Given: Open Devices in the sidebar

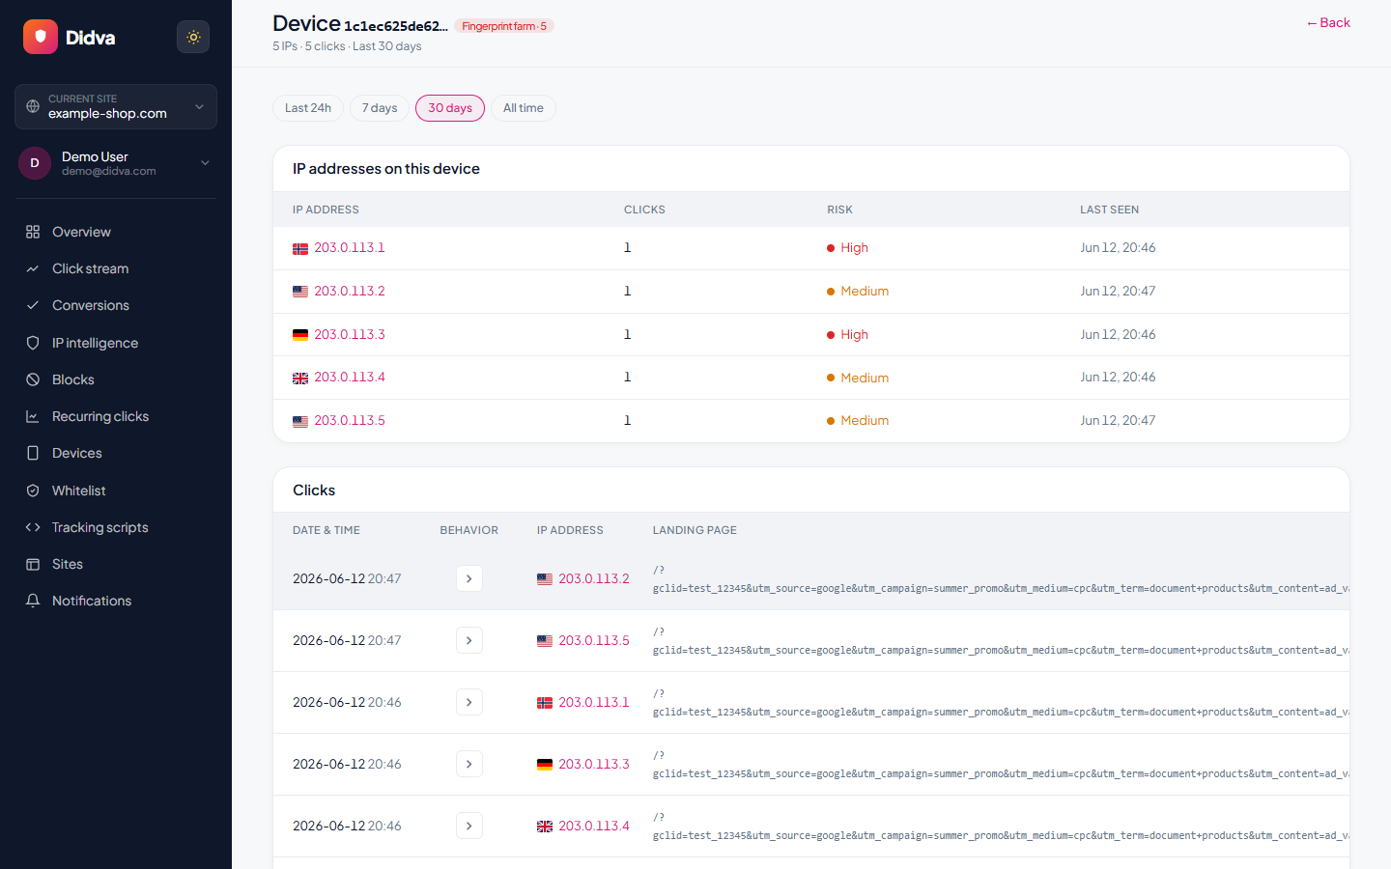Looking at the screenshot, I should coord(76,453).
